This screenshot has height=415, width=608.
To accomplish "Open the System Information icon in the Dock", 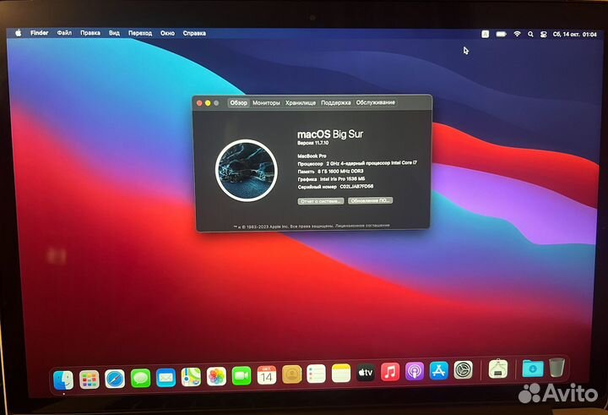I will coord(498,369).
